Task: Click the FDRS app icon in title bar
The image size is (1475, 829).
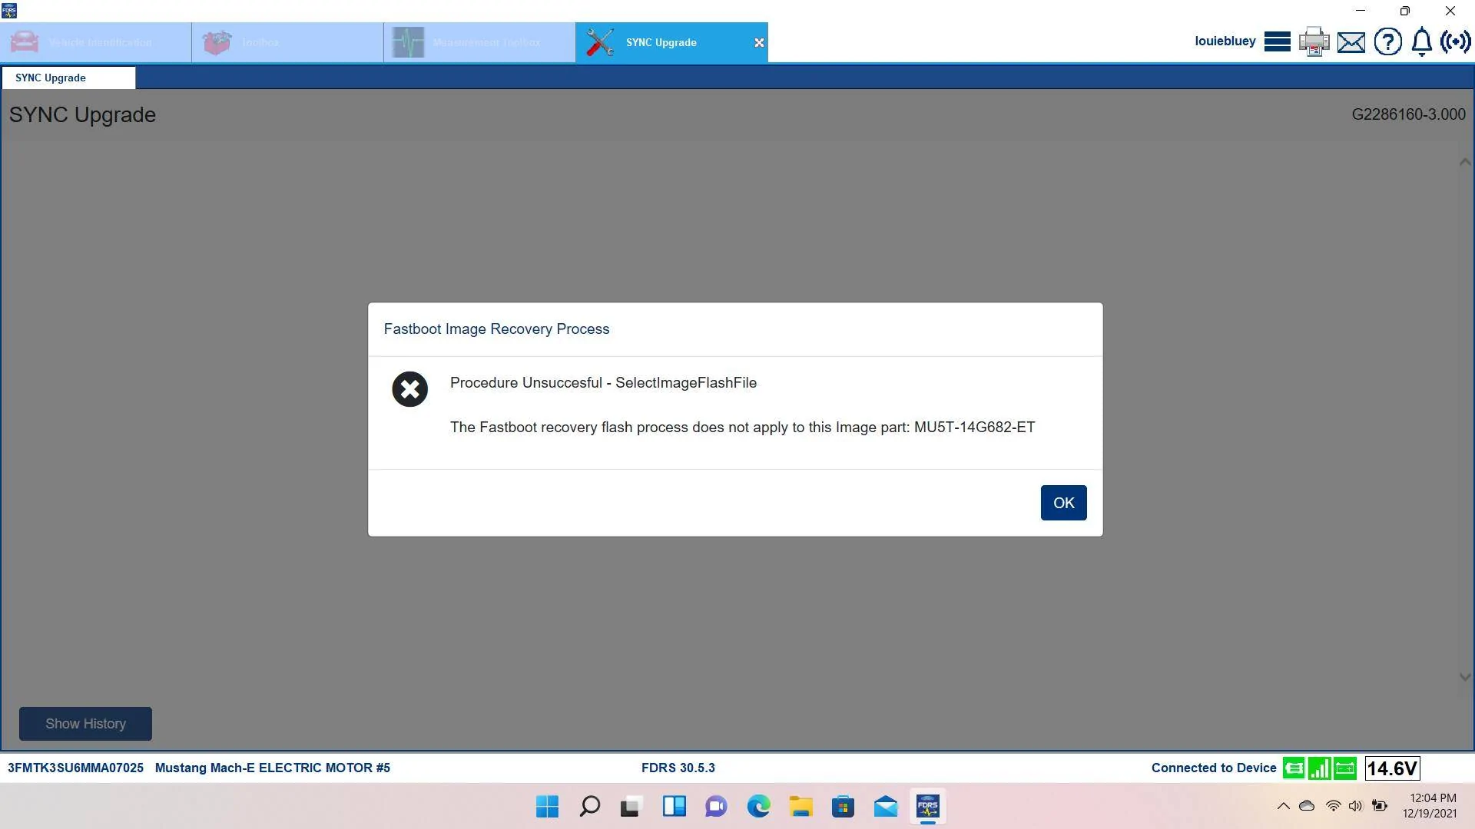Action: click(9, 11)
